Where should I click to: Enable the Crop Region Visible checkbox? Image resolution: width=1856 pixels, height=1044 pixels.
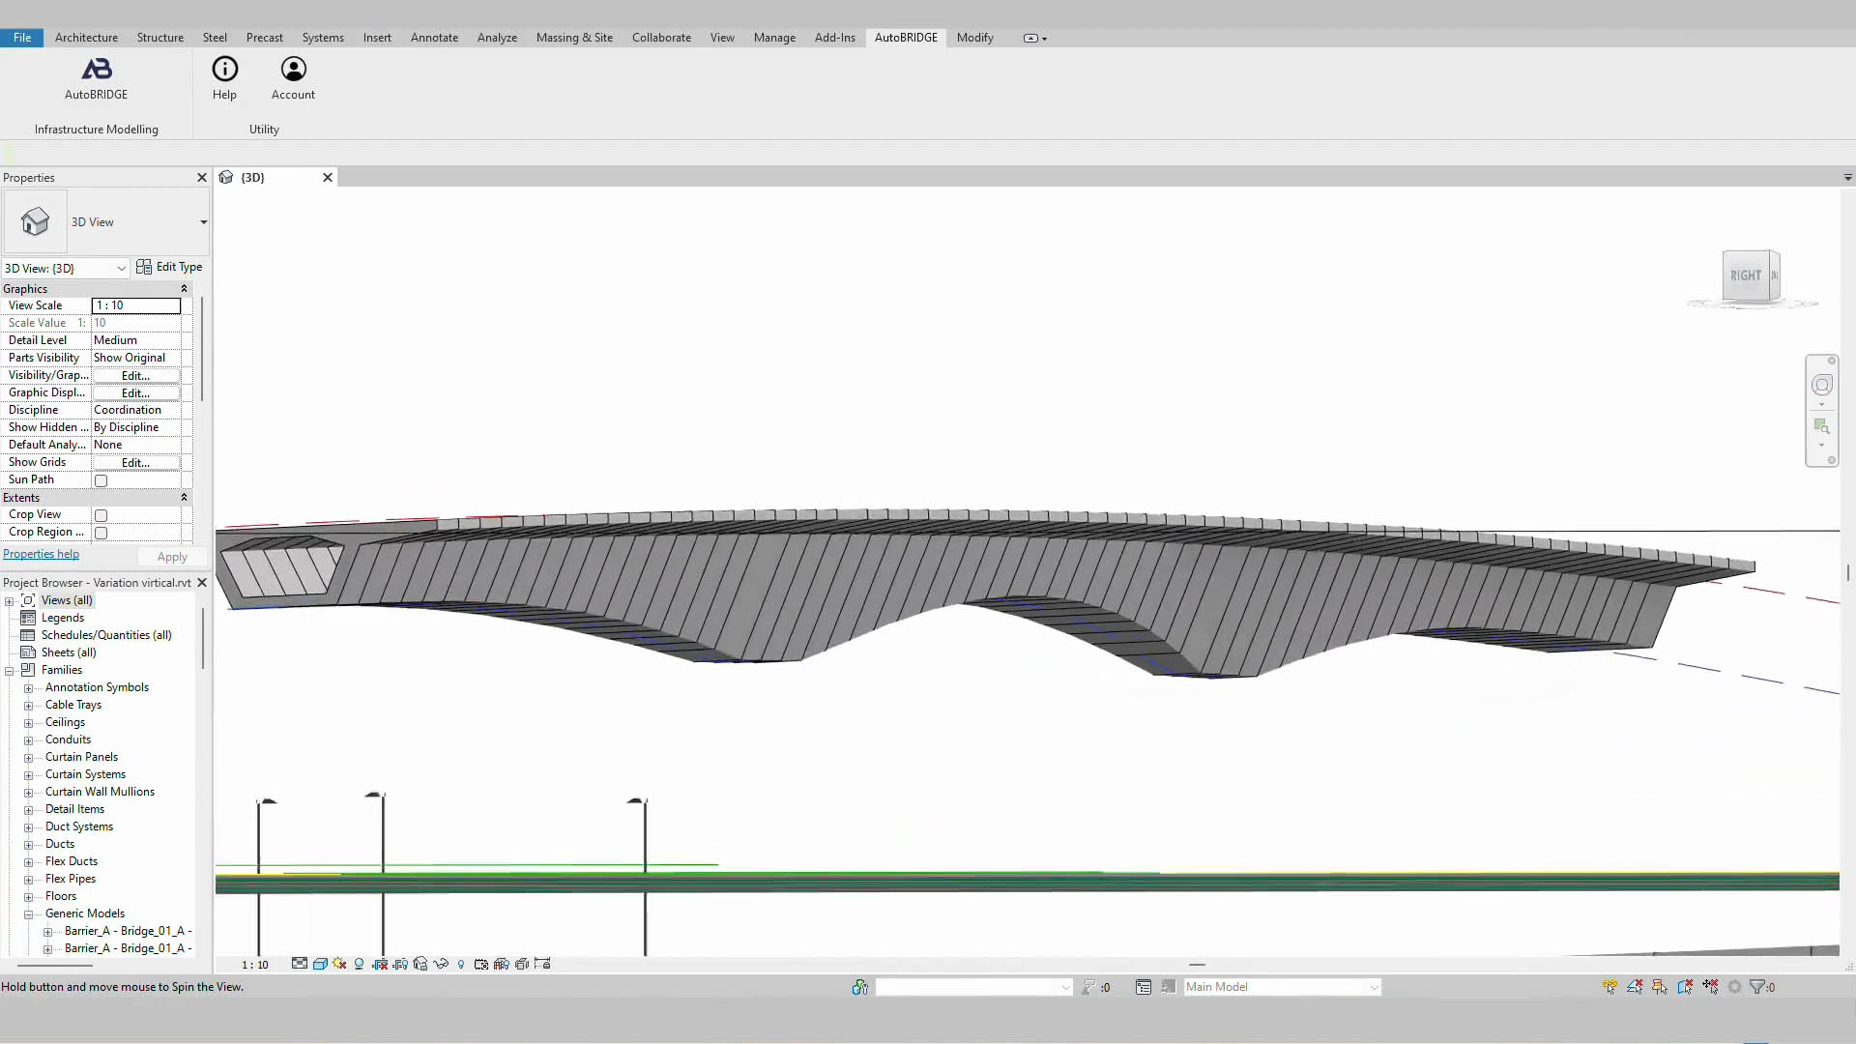click(x=101, y=533)
